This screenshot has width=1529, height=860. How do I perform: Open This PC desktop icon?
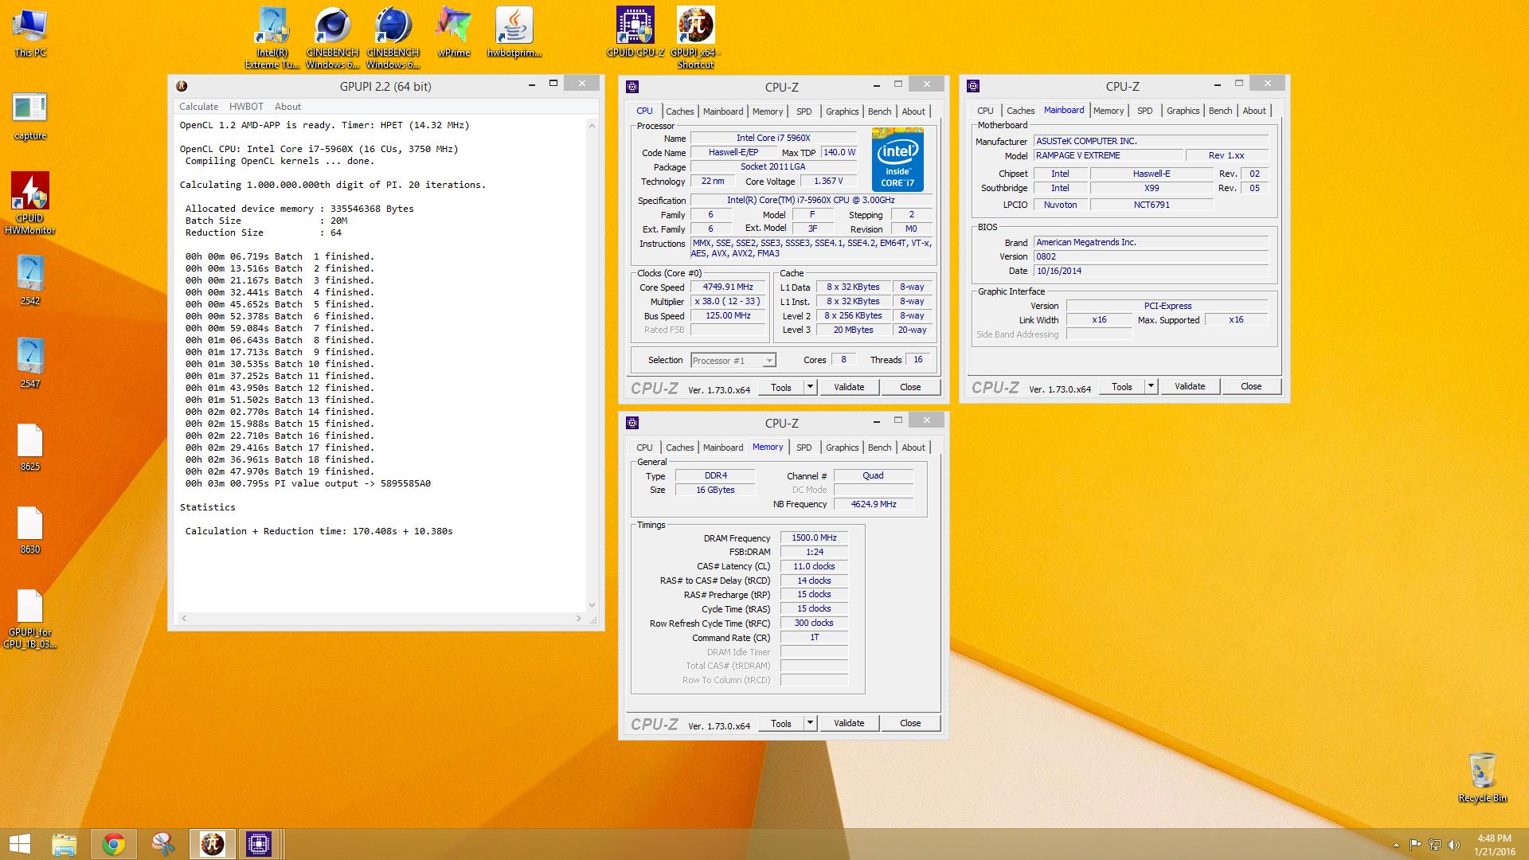[x=30, y=32]
